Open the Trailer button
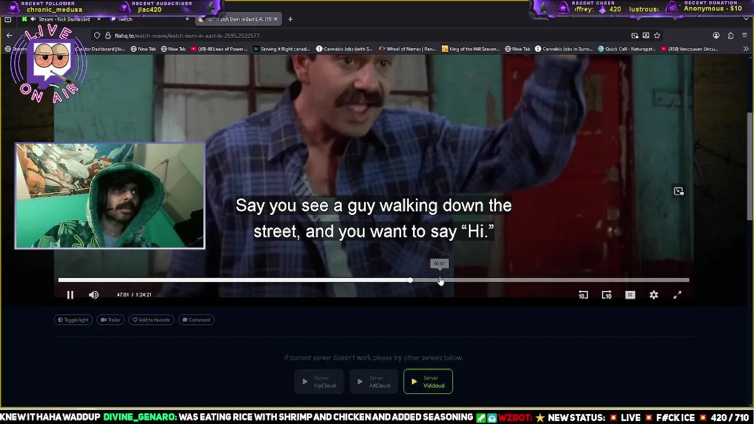 click(110, 320)
